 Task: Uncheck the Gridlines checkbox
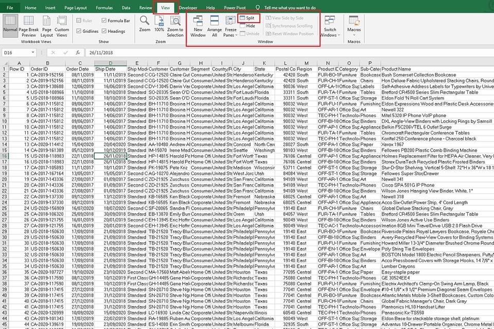coord(79,31)
